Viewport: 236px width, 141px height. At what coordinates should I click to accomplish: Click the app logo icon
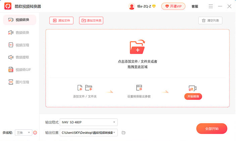click(8, 6)
